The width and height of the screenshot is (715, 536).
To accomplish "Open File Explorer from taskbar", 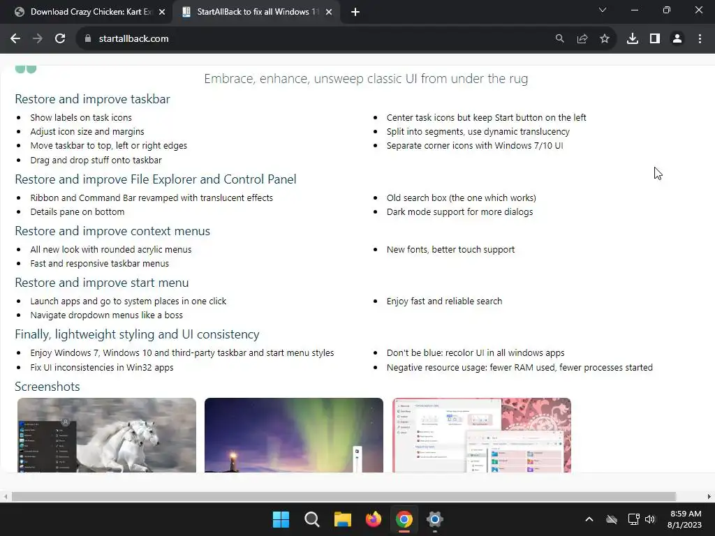I will click(342, 519).
